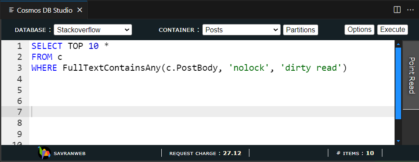419x162 pixels.
Task: Click line number 3 in gutter
Action: click(x=19, y=68)
